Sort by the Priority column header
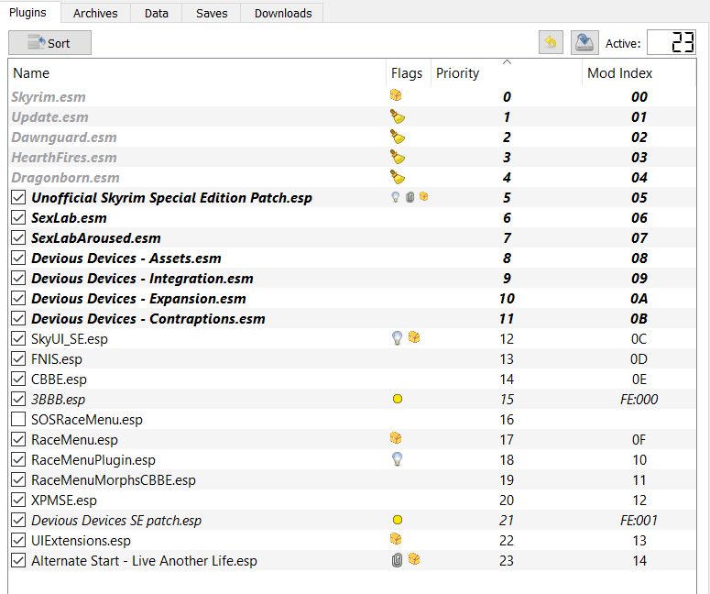 pyautogui.click(x=507, y=73)
